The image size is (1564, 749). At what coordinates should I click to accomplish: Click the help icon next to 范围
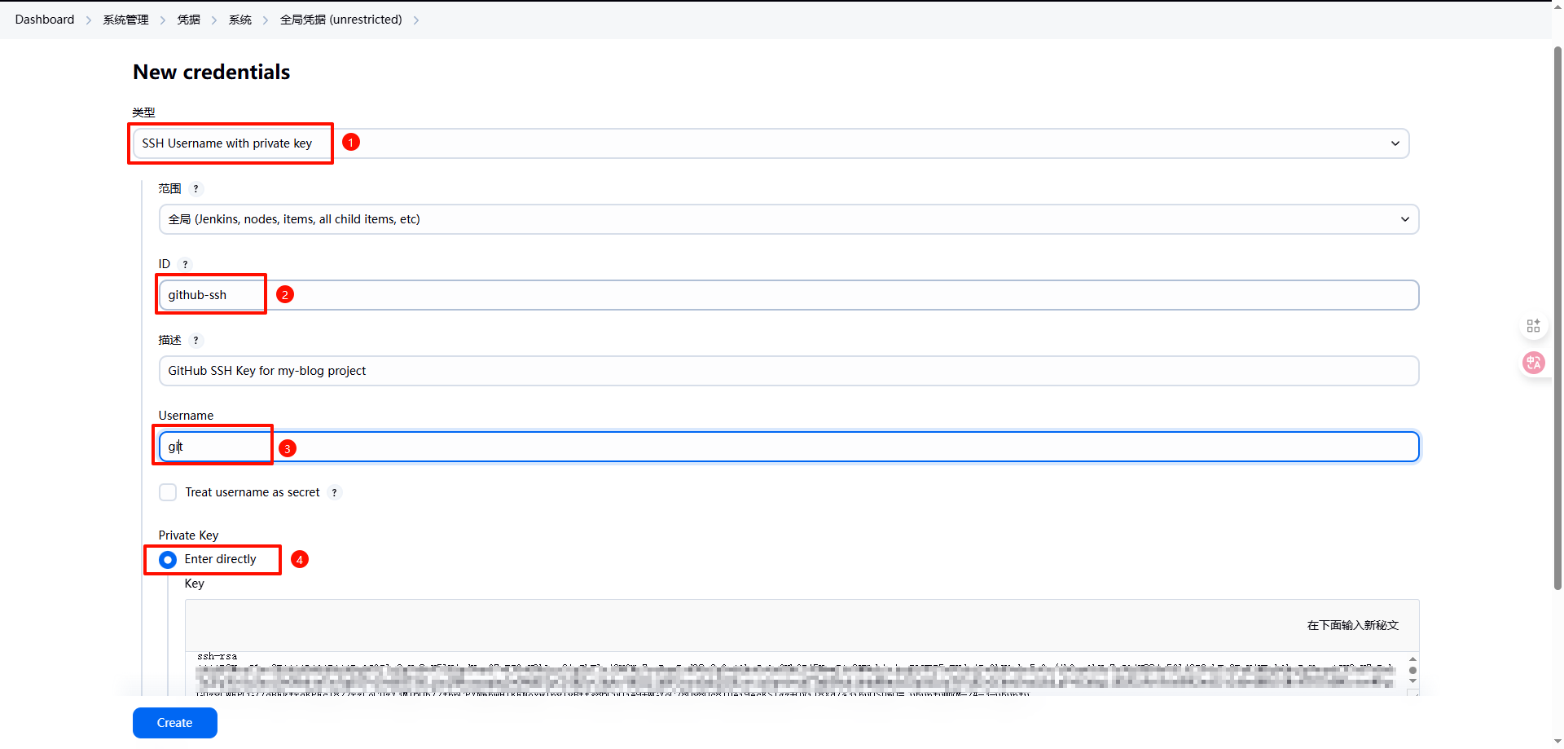tap(195, 189)
